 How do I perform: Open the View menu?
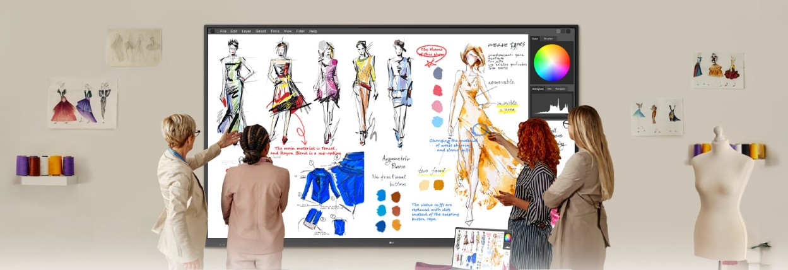click(288, 31)
